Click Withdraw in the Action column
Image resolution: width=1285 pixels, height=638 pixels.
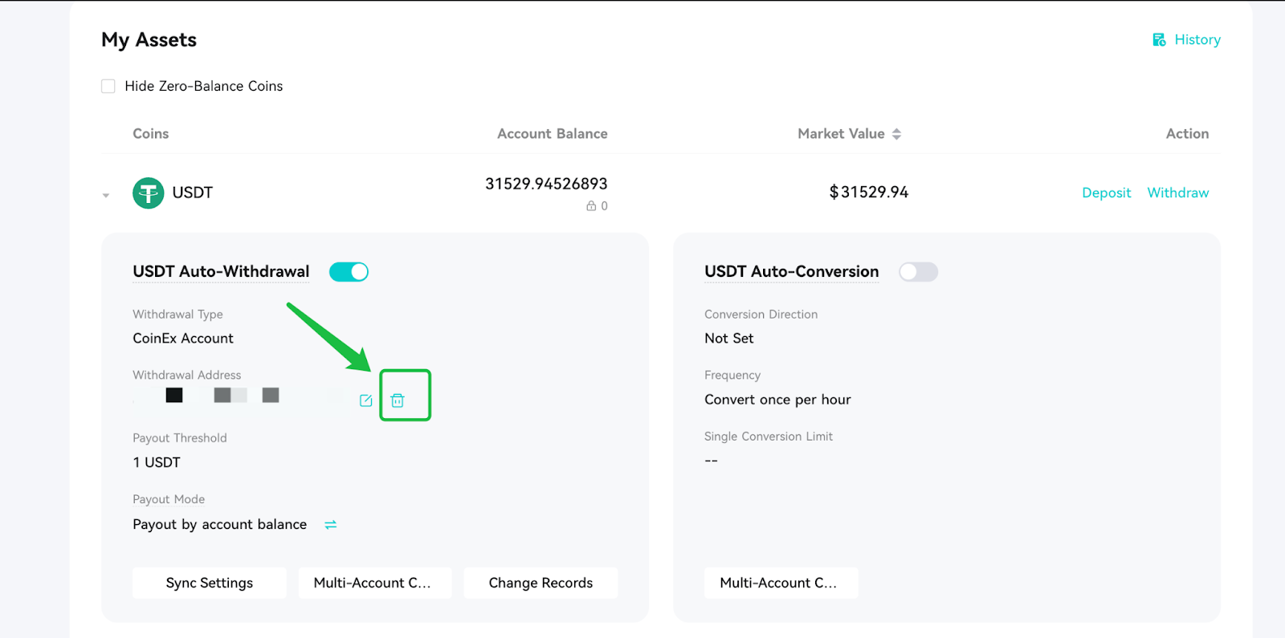click(1177, 193)
